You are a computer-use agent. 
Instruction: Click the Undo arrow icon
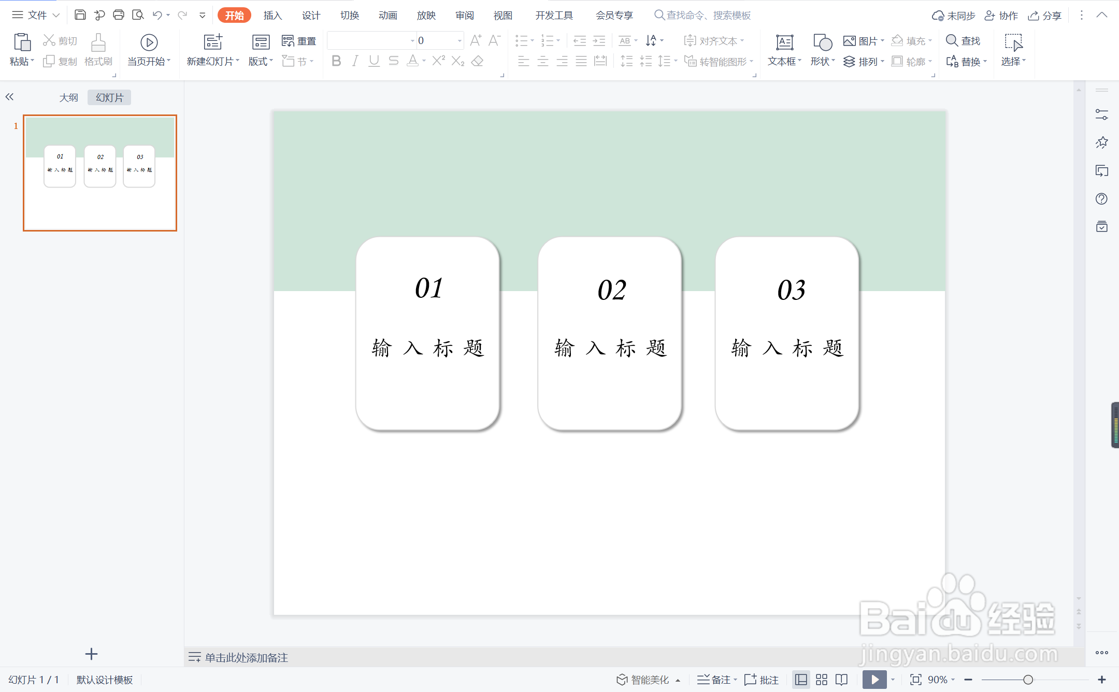tap(157, 15)
